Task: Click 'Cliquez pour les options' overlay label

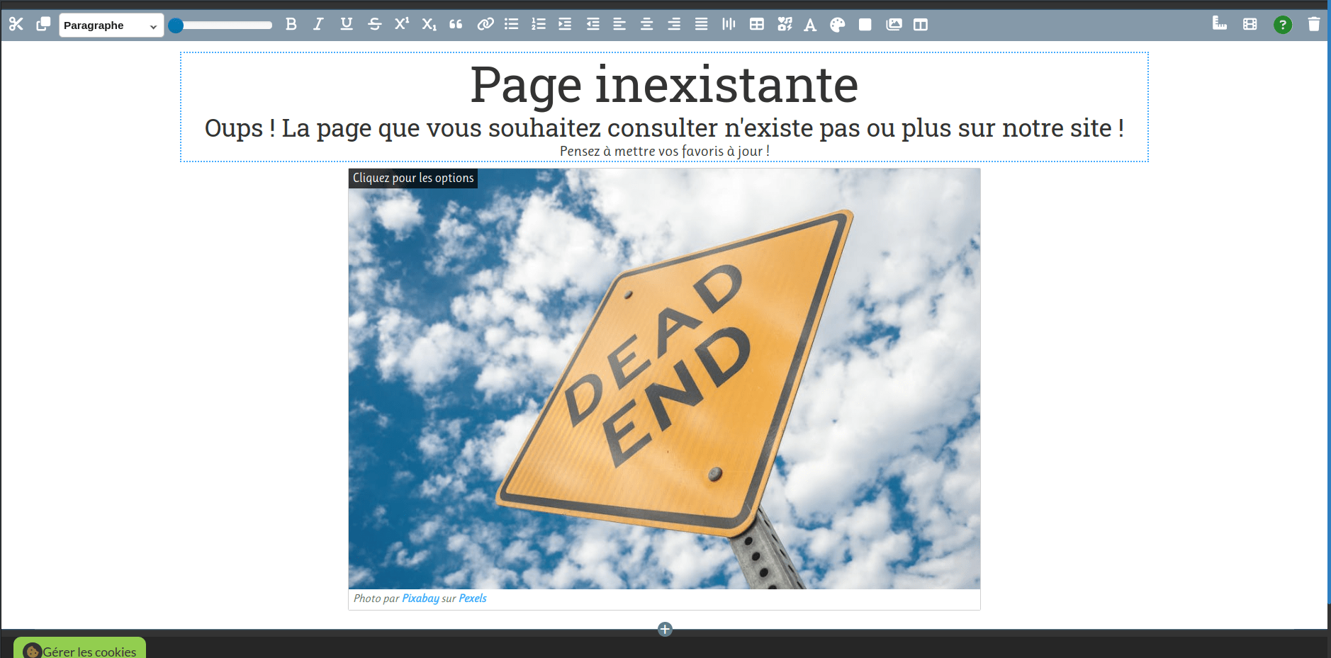Action: 413,178
